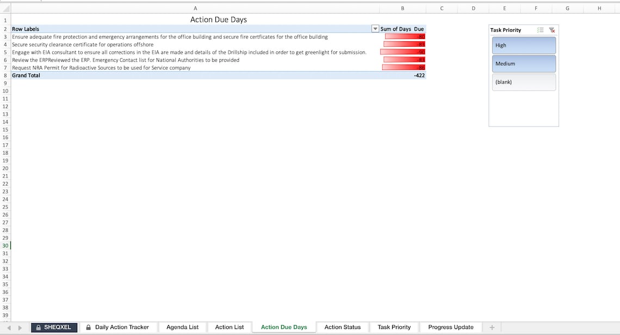Click the red data bar beside the NRA Permit row
Image resolution: width=620 pixels, height=335 pixels.
[x=403, y=67]
